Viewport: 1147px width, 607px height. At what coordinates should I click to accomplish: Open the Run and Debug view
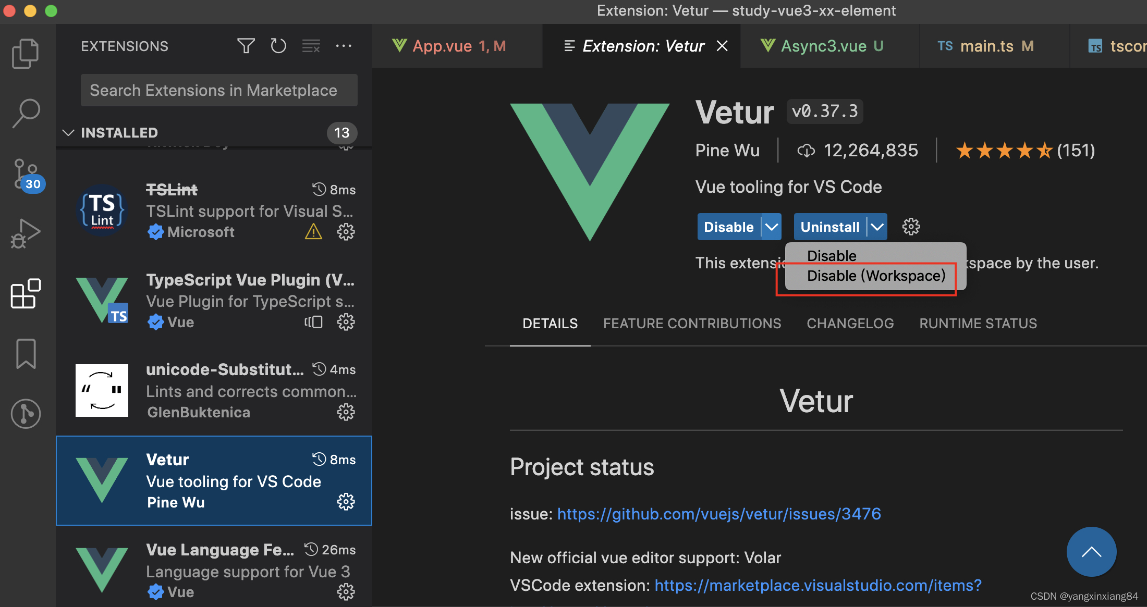[26, 234]
